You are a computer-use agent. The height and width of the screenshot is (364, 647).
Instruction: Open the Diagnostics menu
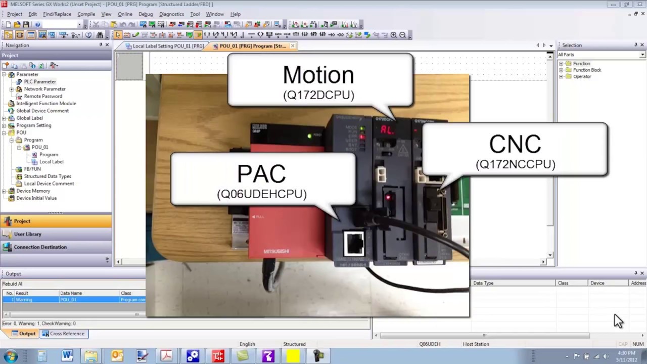pyautogui.click(x=171, y=14)
